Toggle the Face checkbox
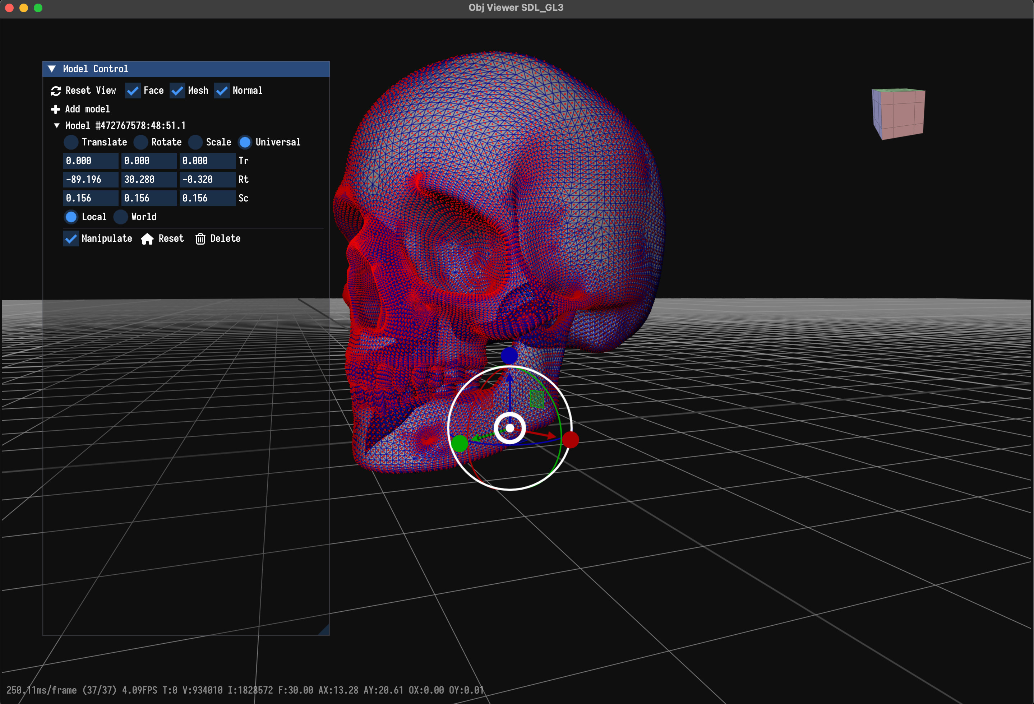This screenshot has height=704, width=1034. coord(133,91)
